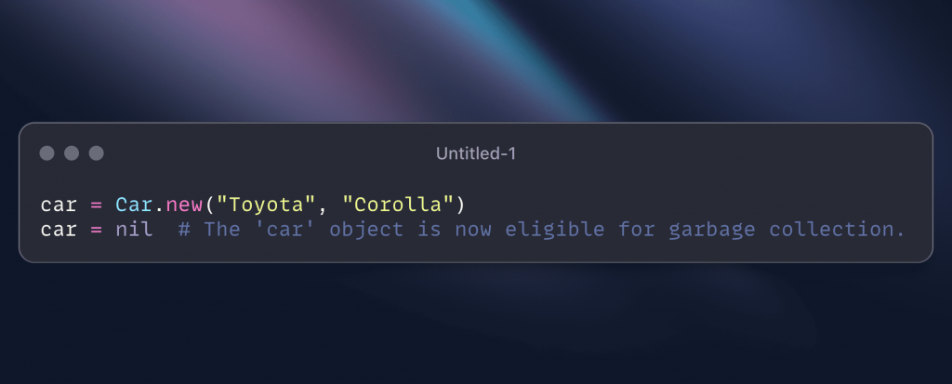Click the Untitled-1 window title
This screenshot has width=952, height=384.
(x=476, y=153)
